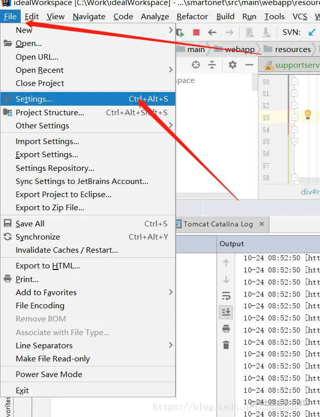Viewport: 320px width, 417px height.
Task: Open the Code menu
Action: 123,17
